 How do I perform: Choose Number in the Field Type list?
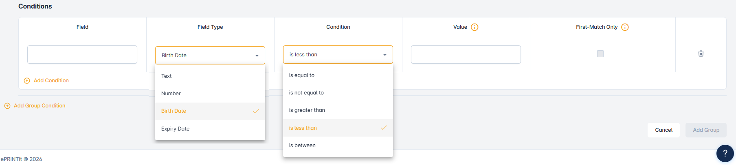(x=171, y=94)
